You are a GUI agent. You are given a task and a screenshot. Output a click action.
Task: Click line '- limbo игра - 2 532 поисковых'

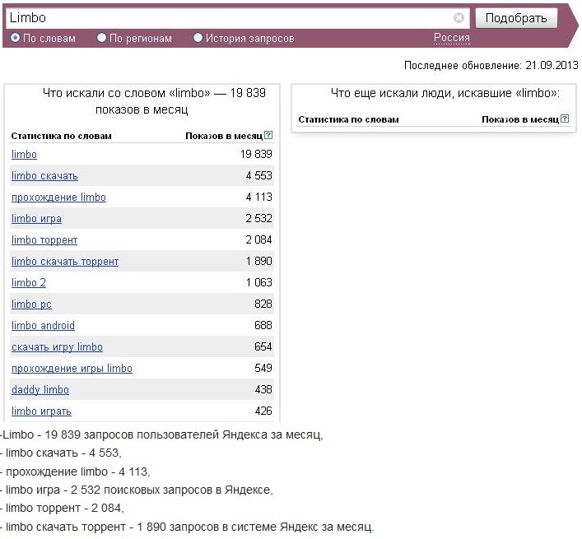pos(137,490)
